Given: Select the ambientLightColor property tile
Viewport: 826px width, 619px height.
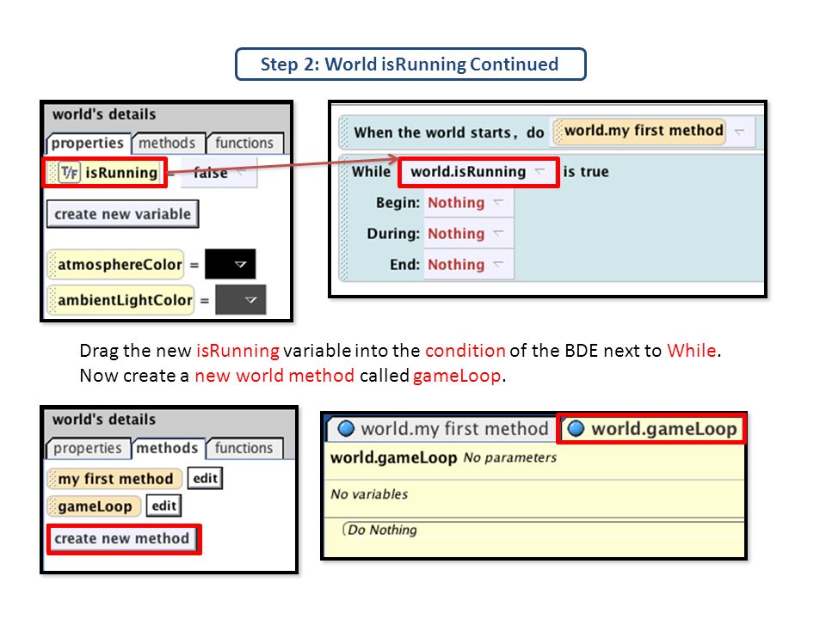Looking at the screenshot, I should point(121,300).
